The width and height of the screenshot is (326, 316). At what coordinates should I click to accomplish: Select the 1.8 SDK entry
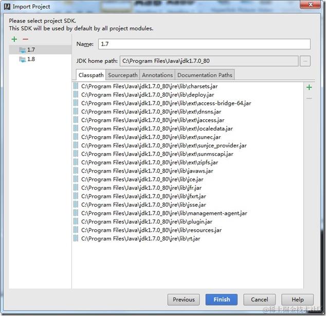[40, 59]
